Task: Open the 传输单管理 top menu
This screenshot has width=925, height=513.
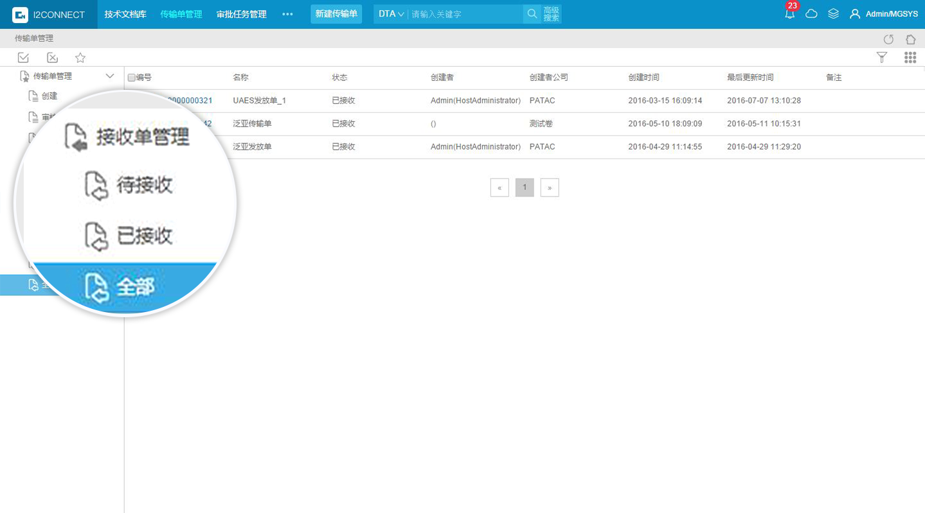Action: click(x=181, y=14)
